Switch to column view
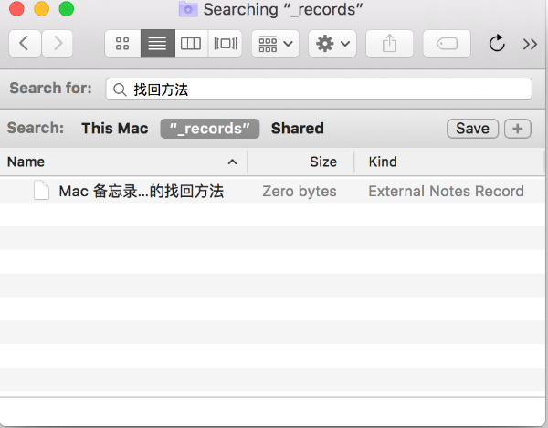This screenshot has width=548, height=428. point(190,43)
